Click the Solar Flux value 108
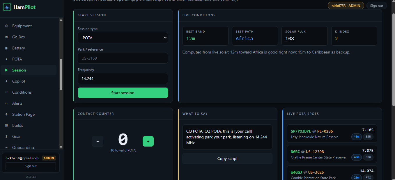The width and height of the screenshot is (395, 180). pyautogui.click(x=290, y=38)
